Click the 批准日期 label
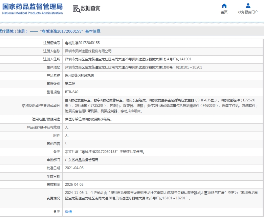264x218 pixels. click(x=53, y=168)
